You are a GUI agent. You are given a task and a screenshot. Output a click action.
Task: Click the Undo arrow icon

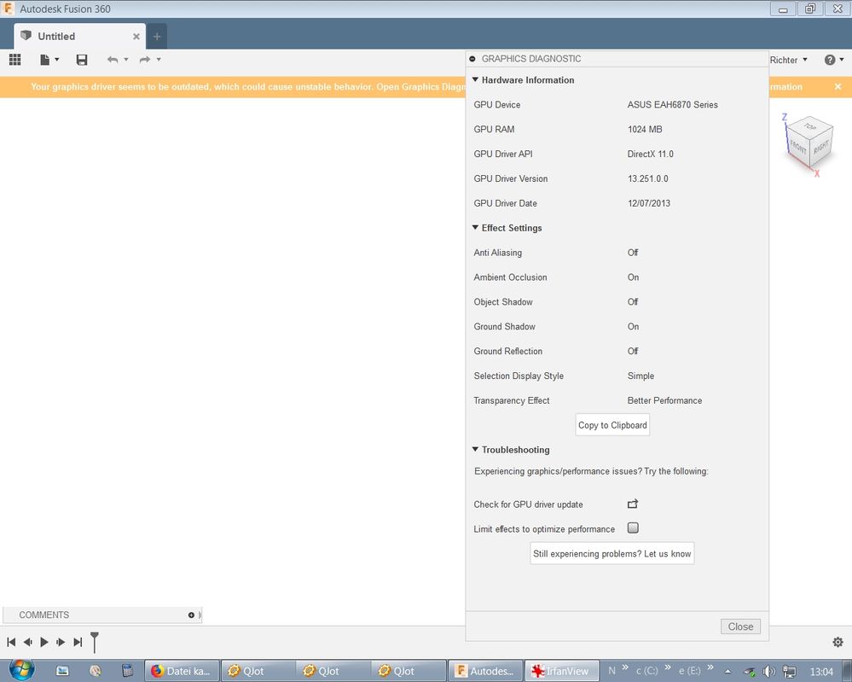click(x=113, y=60)
